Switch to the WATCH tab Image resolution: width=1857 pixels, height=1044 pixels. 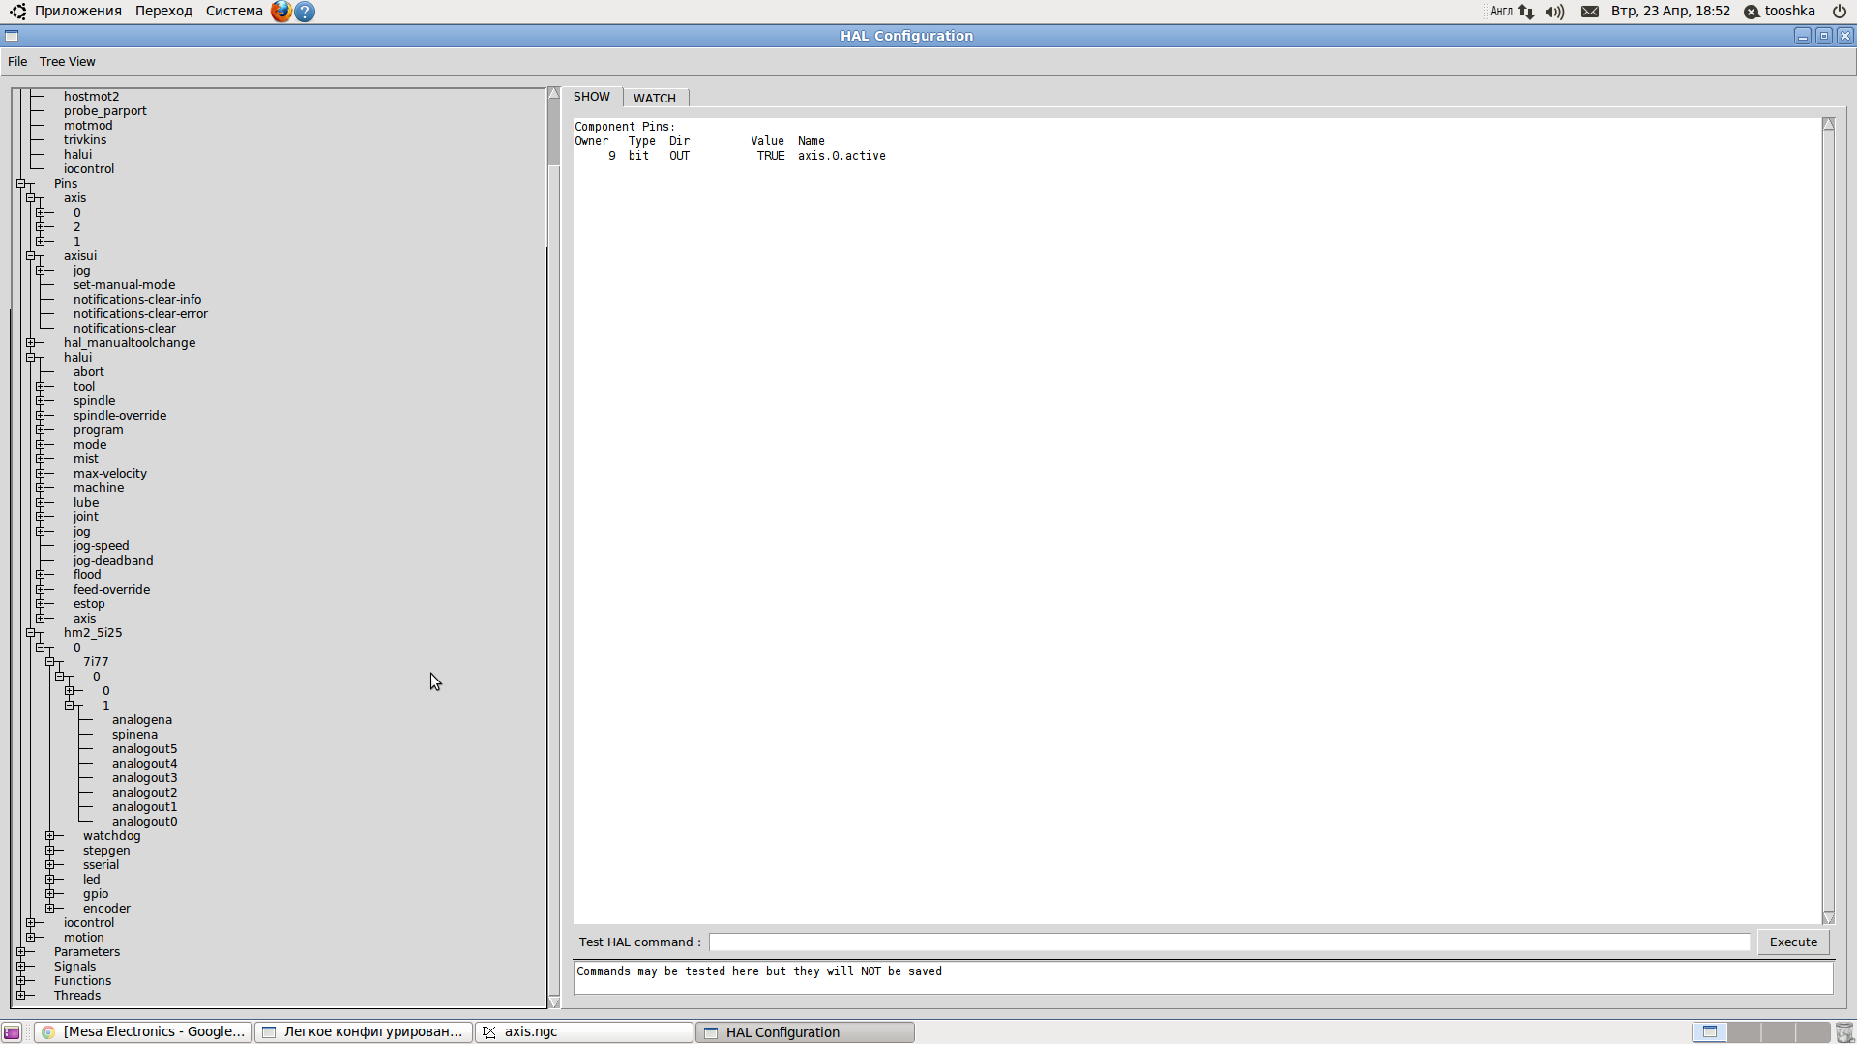point(655,98)
